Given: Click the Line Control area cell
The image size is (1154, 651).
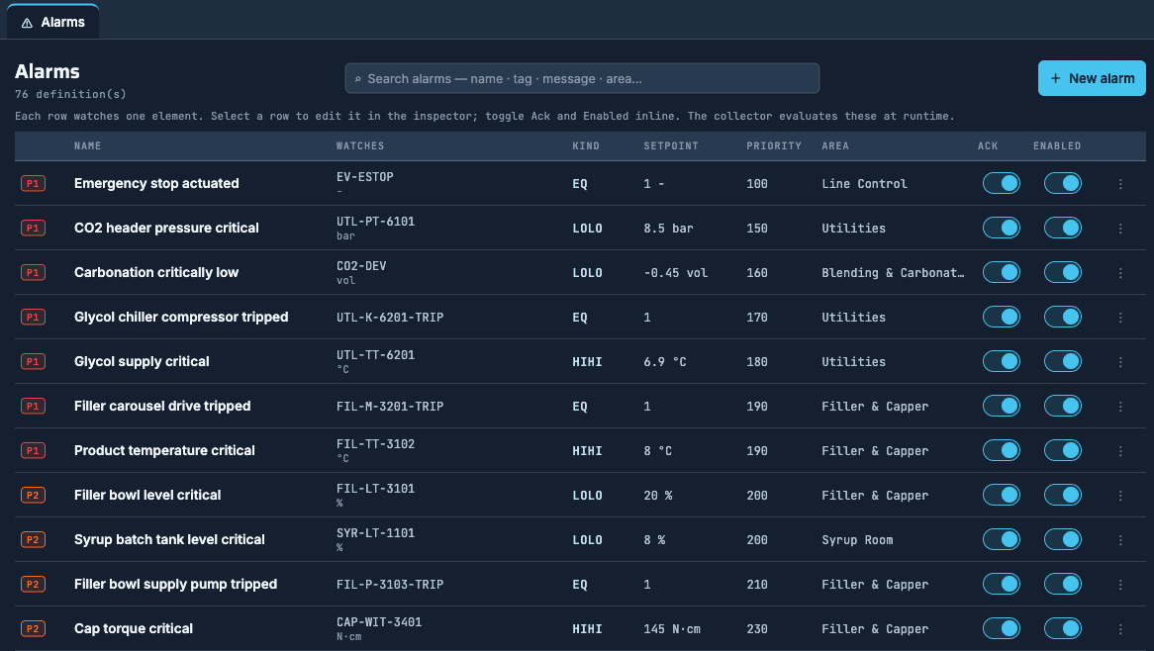Looking at the screenshot, I should [x=864, y=184].
